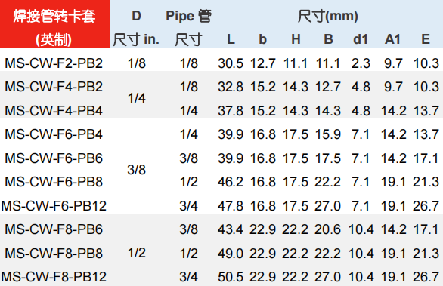The image size is (443, 286).
Task: Click the MS-CW-F6-PB6 model cell
Action: (x=54, y=158)
